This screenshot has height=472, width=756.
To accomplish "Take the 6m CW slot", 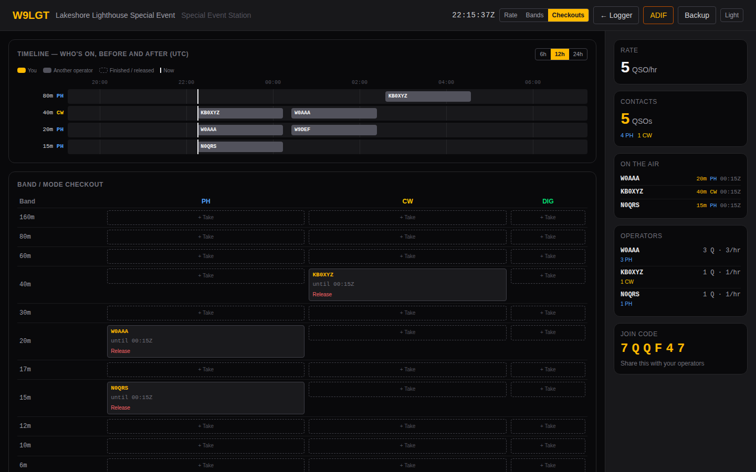I will point(407,465).
